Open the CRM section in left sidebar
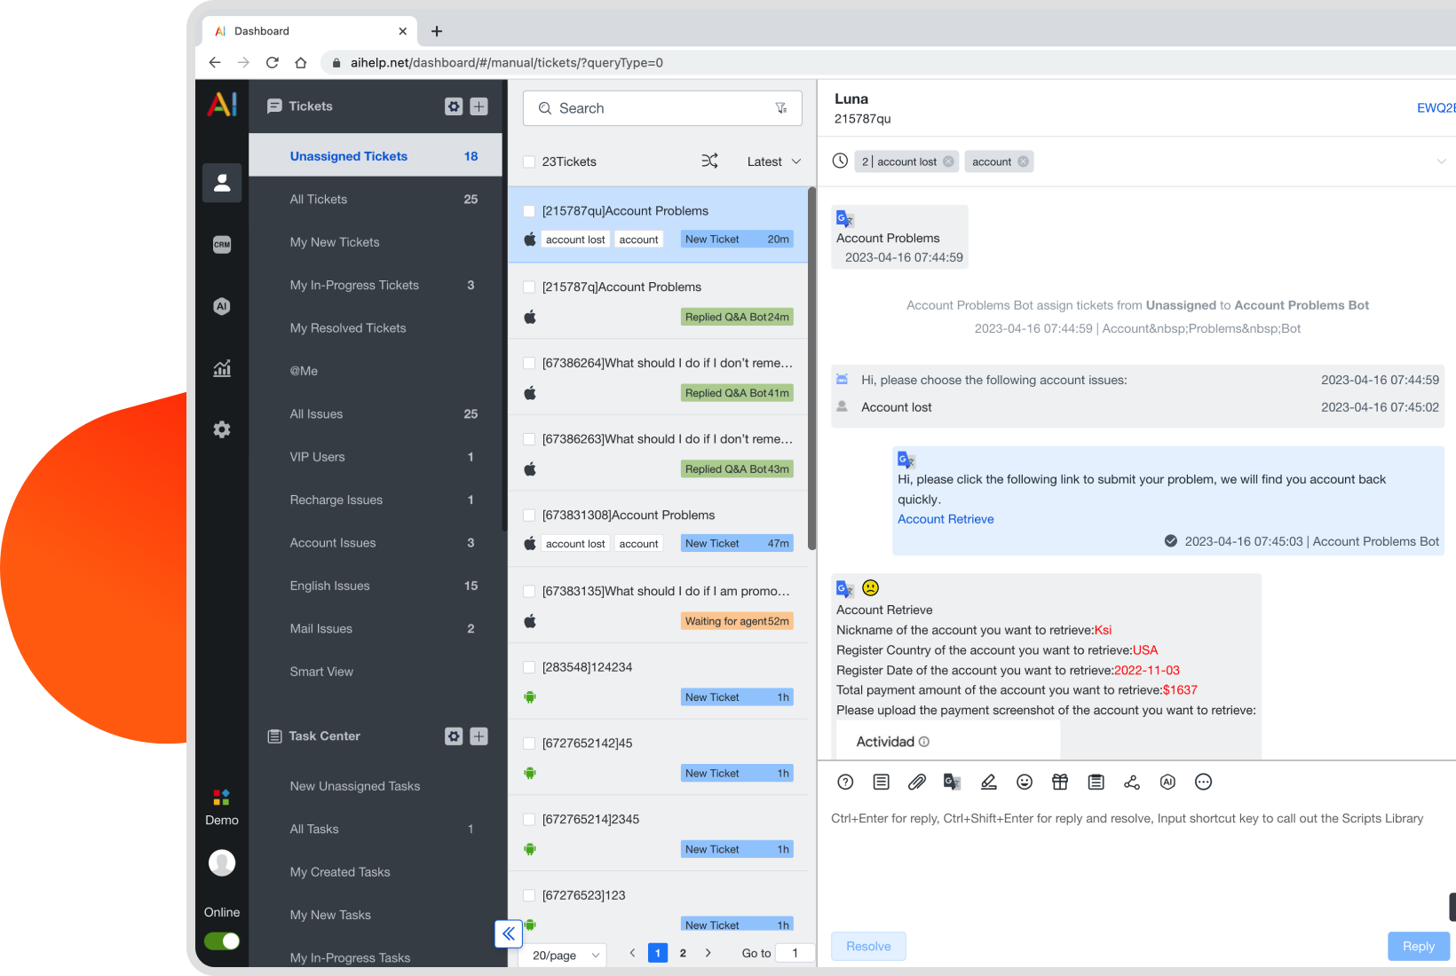 click(222, 245)
